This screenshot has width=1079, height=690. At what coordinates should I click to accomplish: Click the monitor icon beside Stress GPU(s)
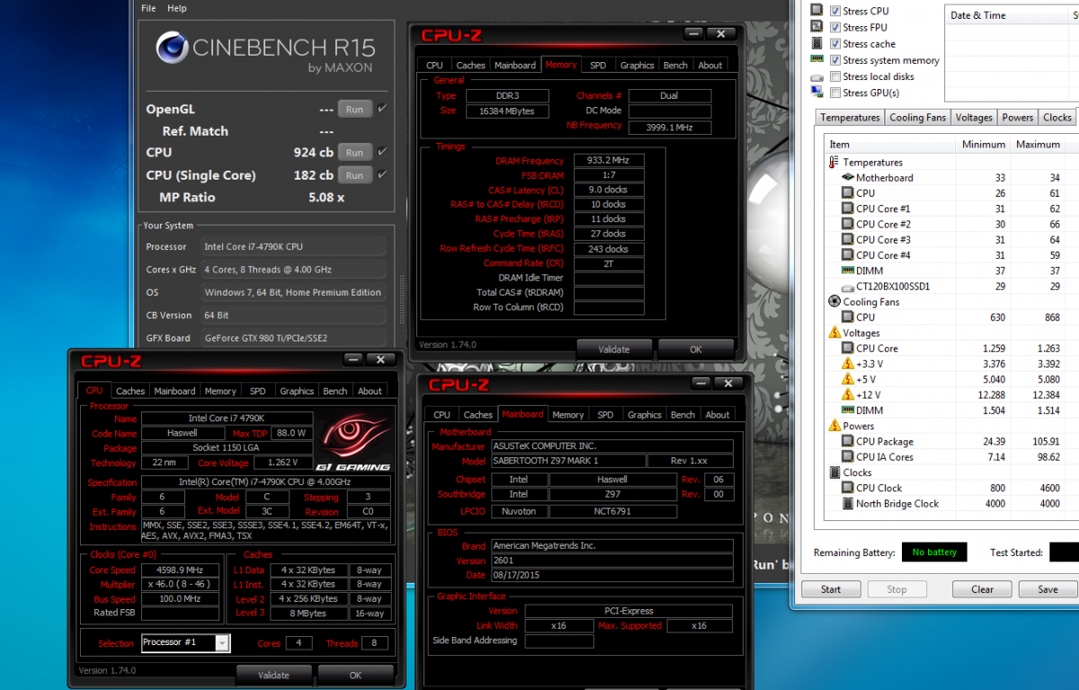(816, 93)
